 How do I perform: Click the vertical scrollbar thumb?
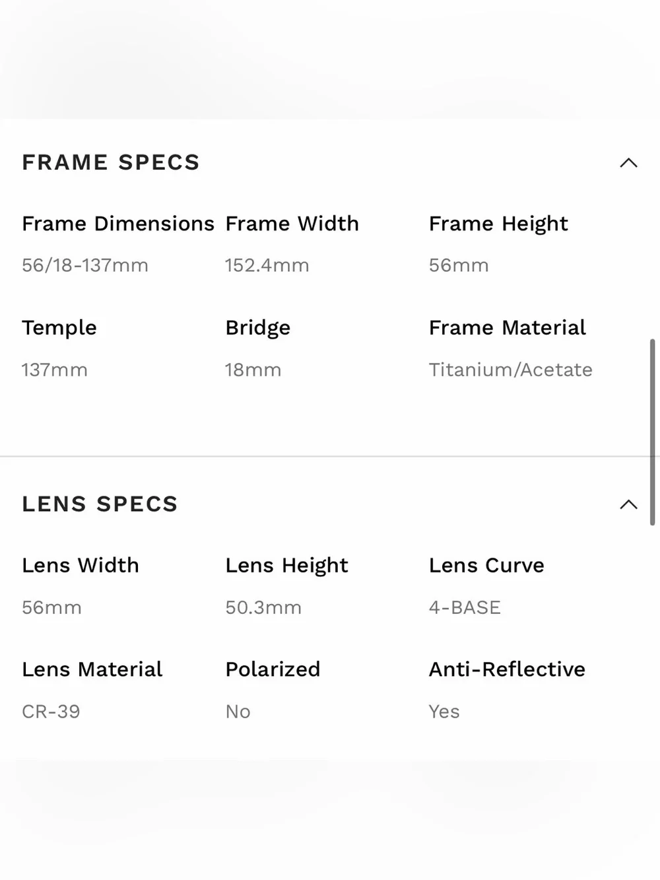(653, 432)
